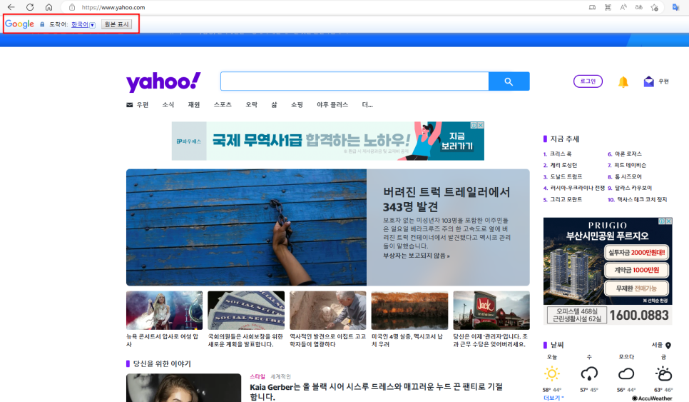
Task: Open the 오락 menu item
Action: coord(251,105)
